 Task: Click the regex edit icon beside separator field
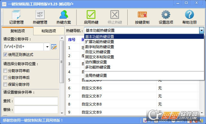point(54,47)
